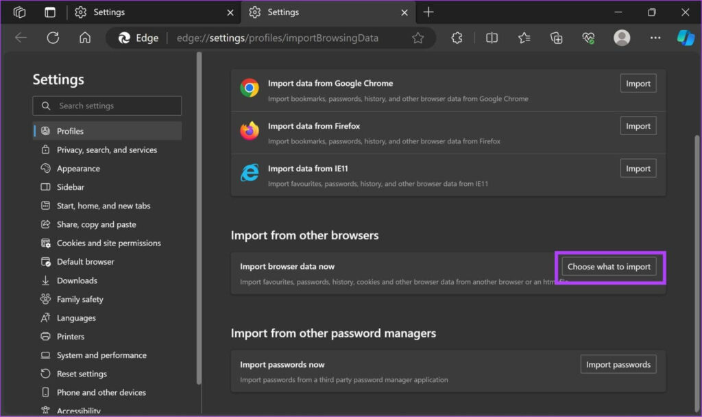Open a new tab with plus button
The width and height of the screenshot is (702, 417).
point(428,12)
